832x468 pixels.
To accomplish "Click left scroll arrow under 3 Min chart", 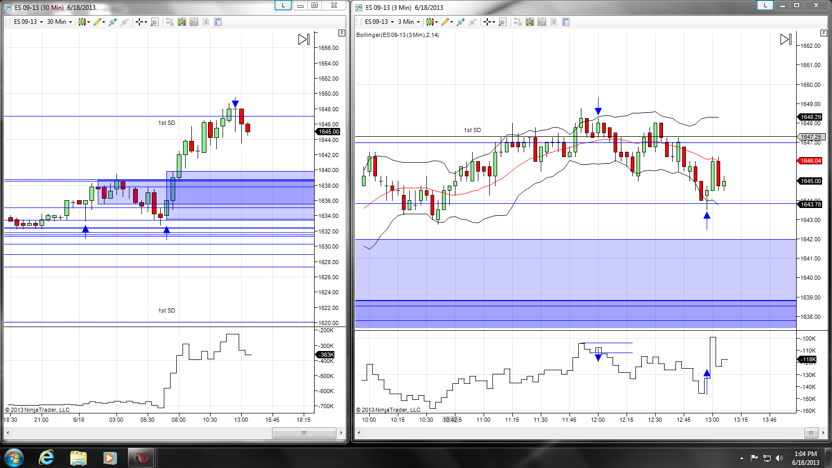I will pyautogui.click(x=359, y=433).
